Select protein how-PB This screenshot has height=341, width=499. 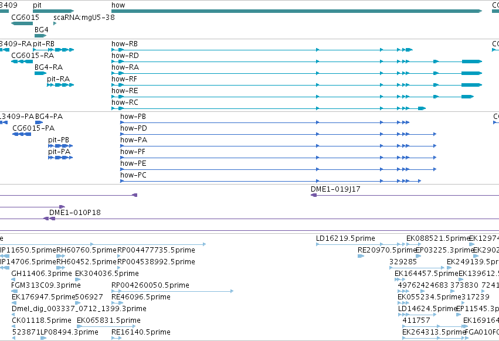point(265,122)
